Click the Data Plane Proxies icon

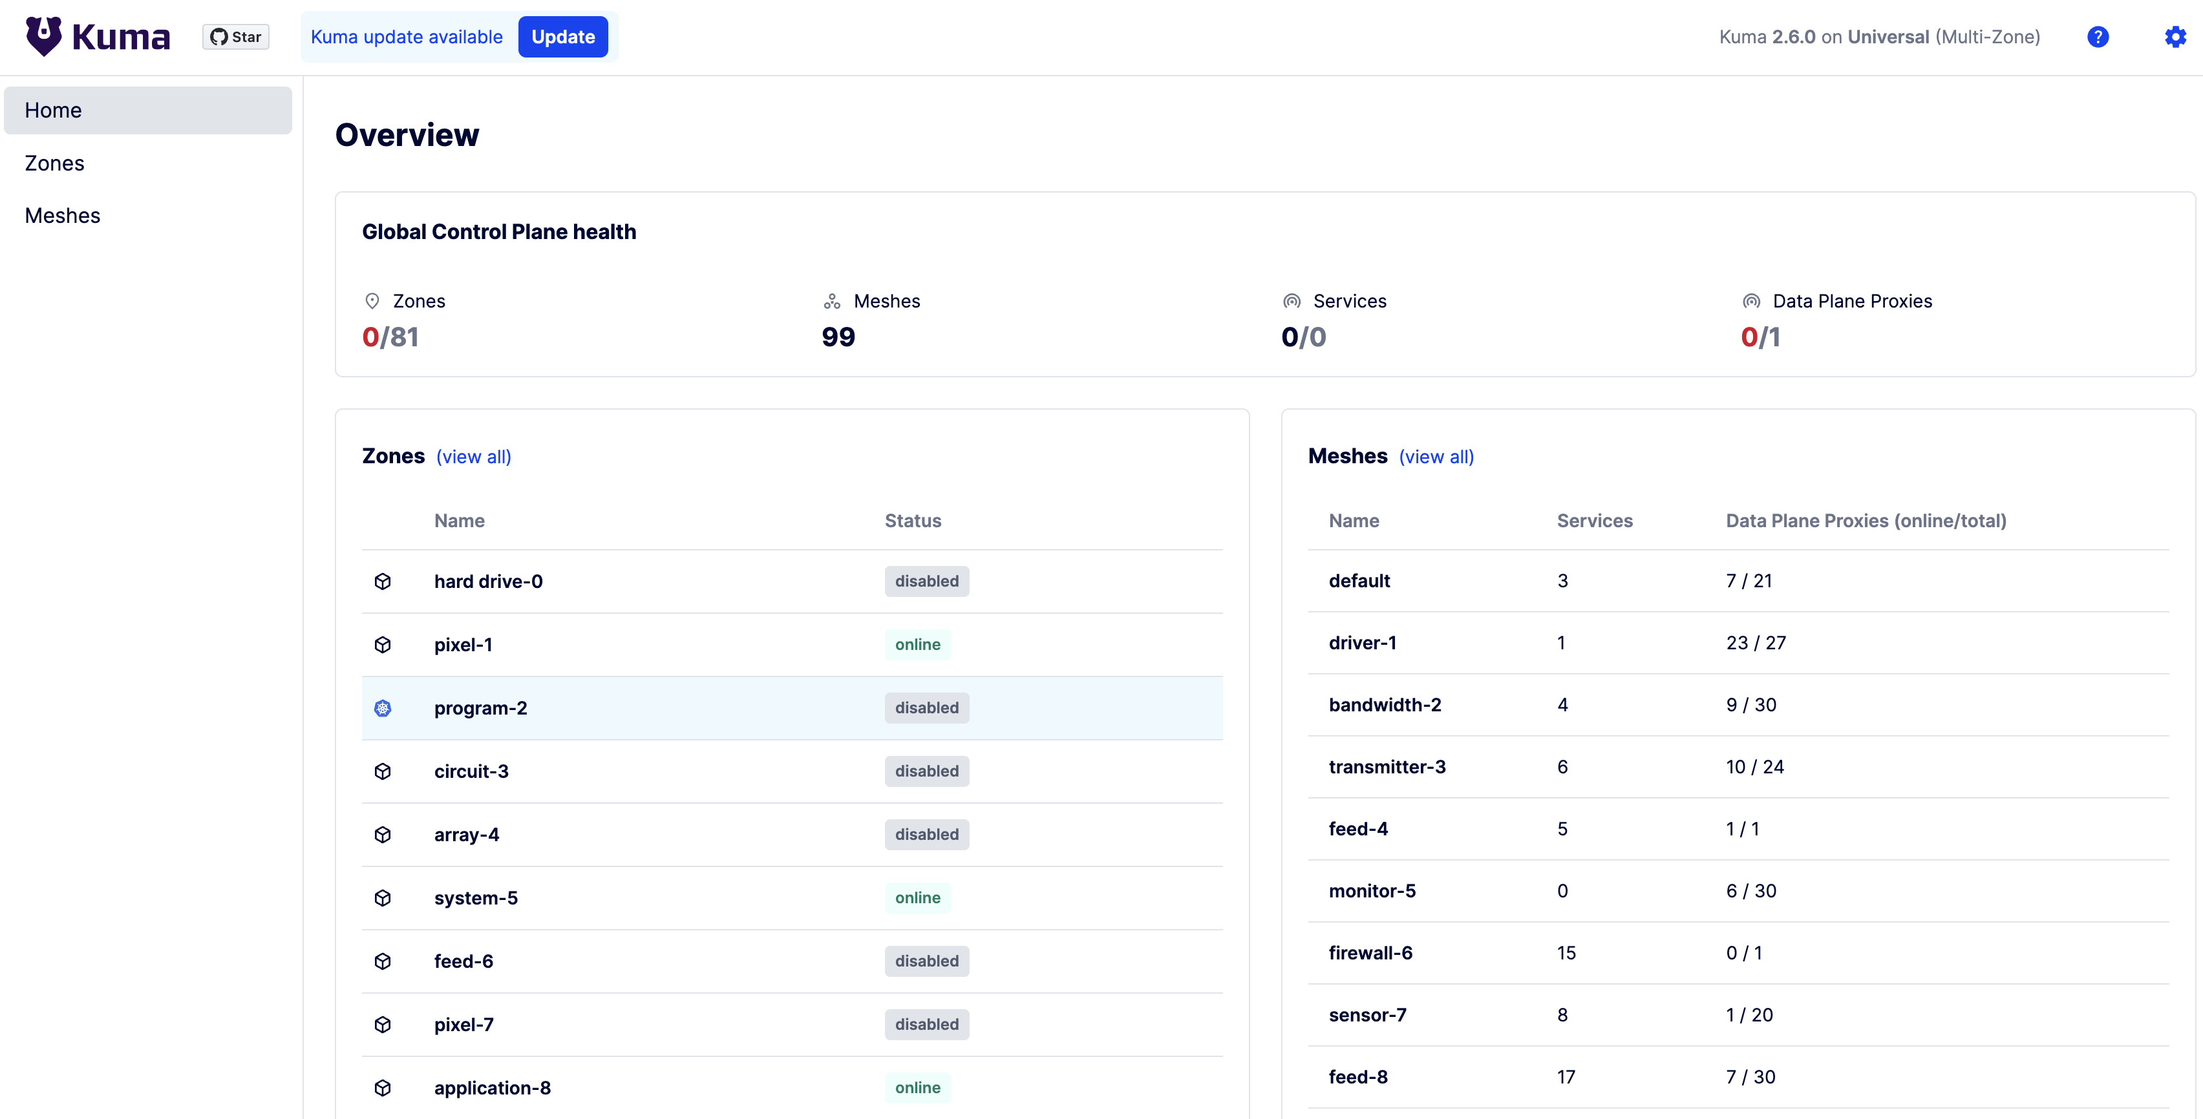pyautogui.click(x=1750, y=301)
